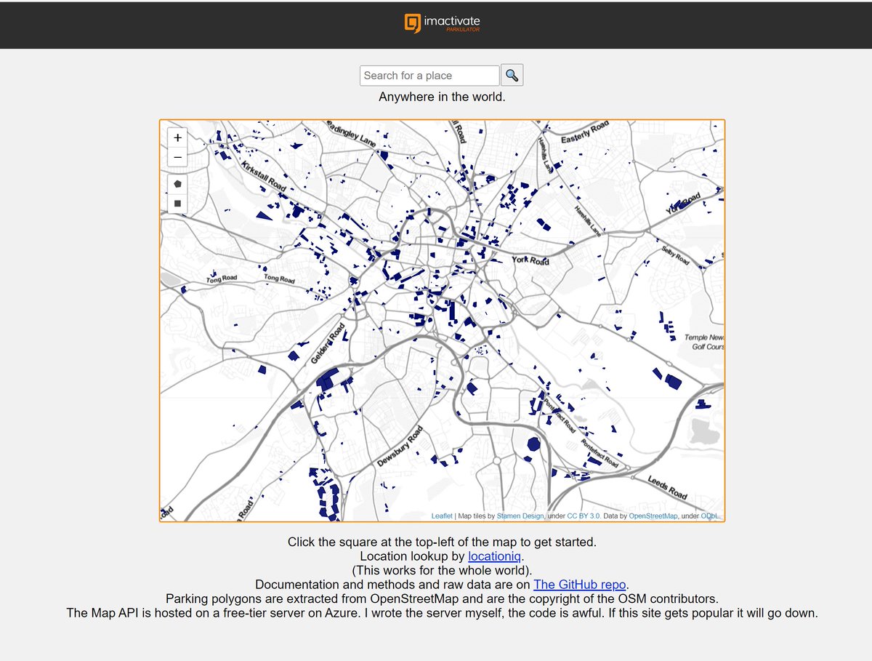
Task: Click the Selby Road label on map
Action: click(674, 255)
